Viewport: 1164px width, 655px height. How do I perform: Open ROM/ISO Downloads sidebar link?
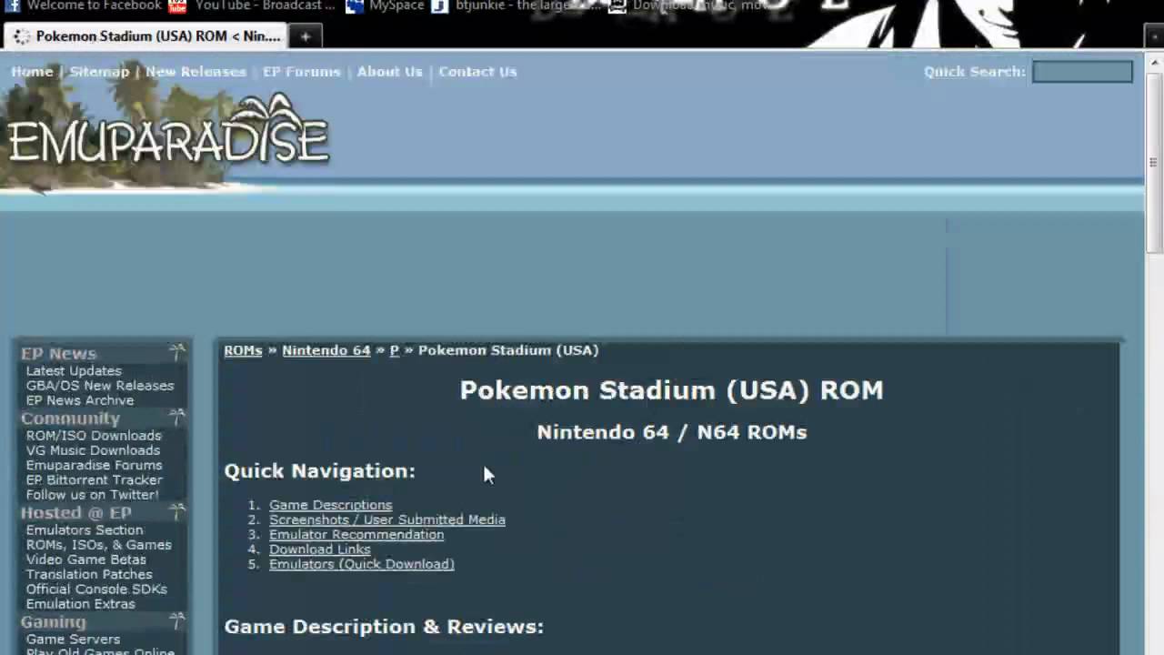(94, 436)
